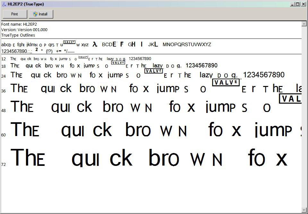The width and height of the screenshot is (308, 214).
Task: Click the '1234567890' in the glyph row
Action: [x=14, y=51]
